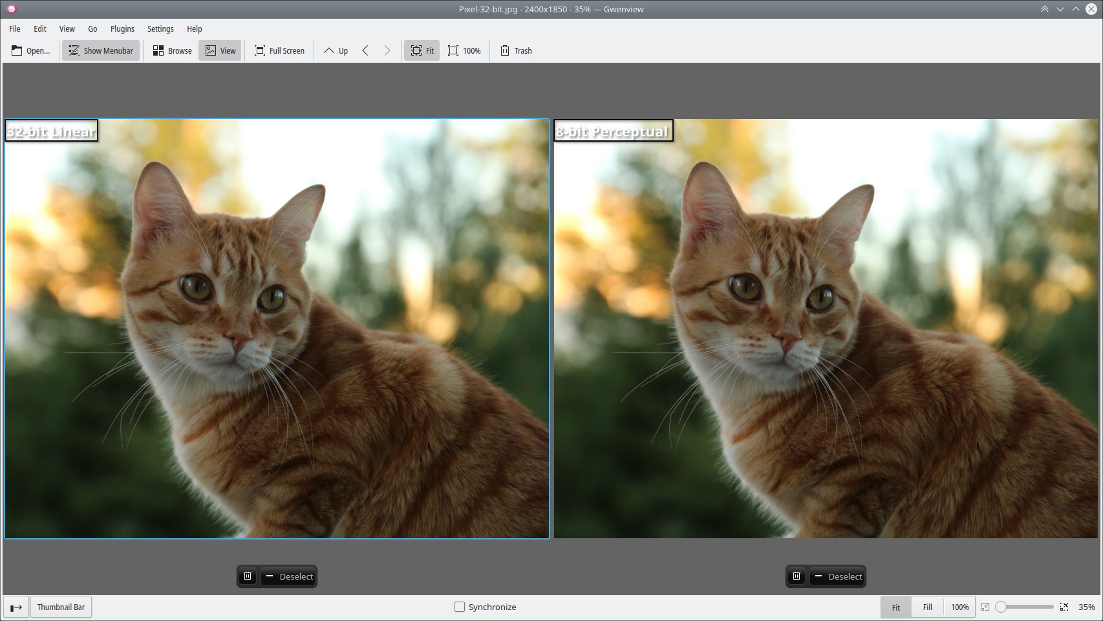Open the Plugins menu
This screenshot has width=1103, height=621.
(x=122, y=28)
